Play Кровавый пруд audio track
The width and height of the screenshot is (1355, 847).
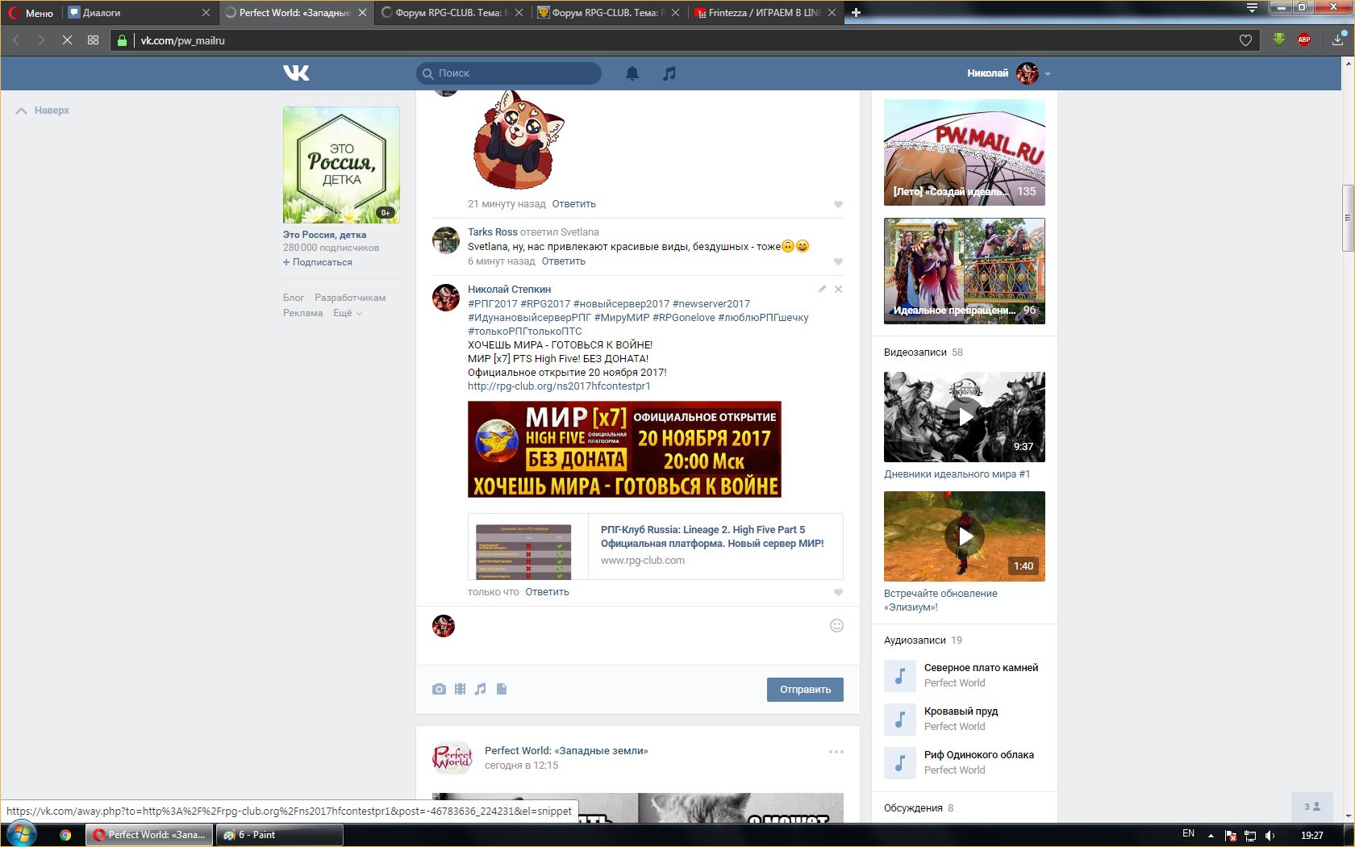(900, 719)
